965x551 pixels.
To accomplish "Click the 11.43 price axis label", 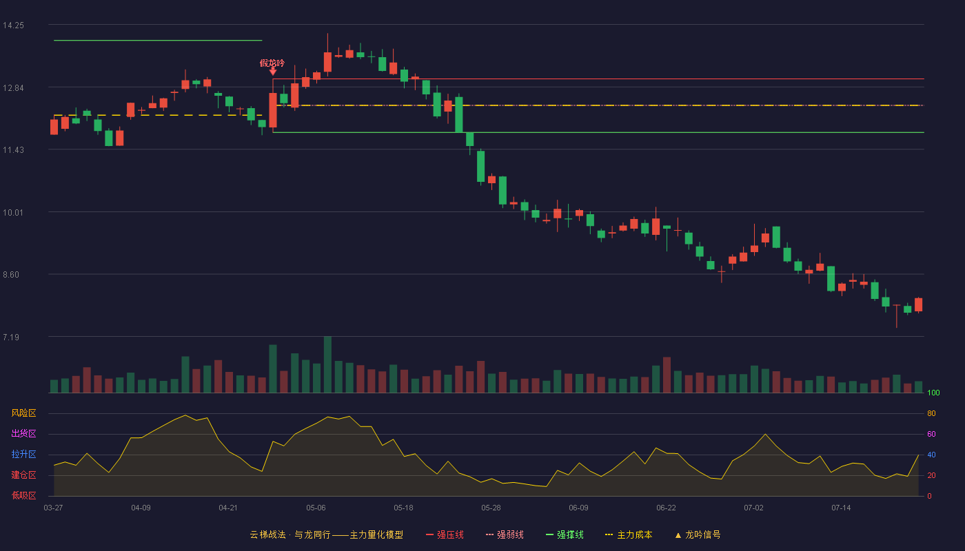I will [x=13, y=150].
